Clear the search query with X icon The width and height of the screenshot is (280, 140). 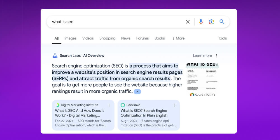[188, 22]
